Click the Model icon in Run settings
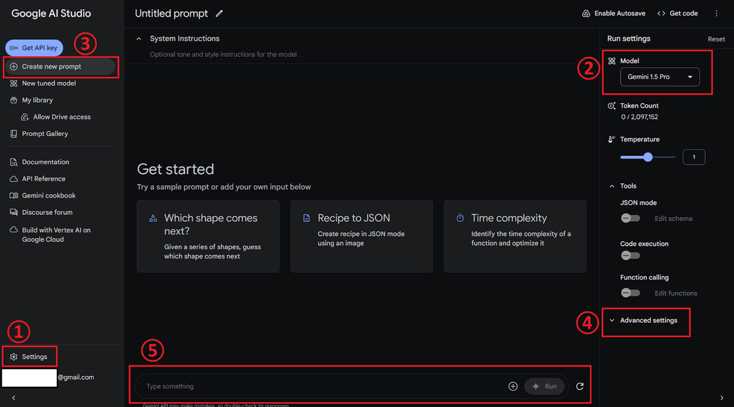Image resolution: width=734 pixels, height=407 pixels. point(612,61)
